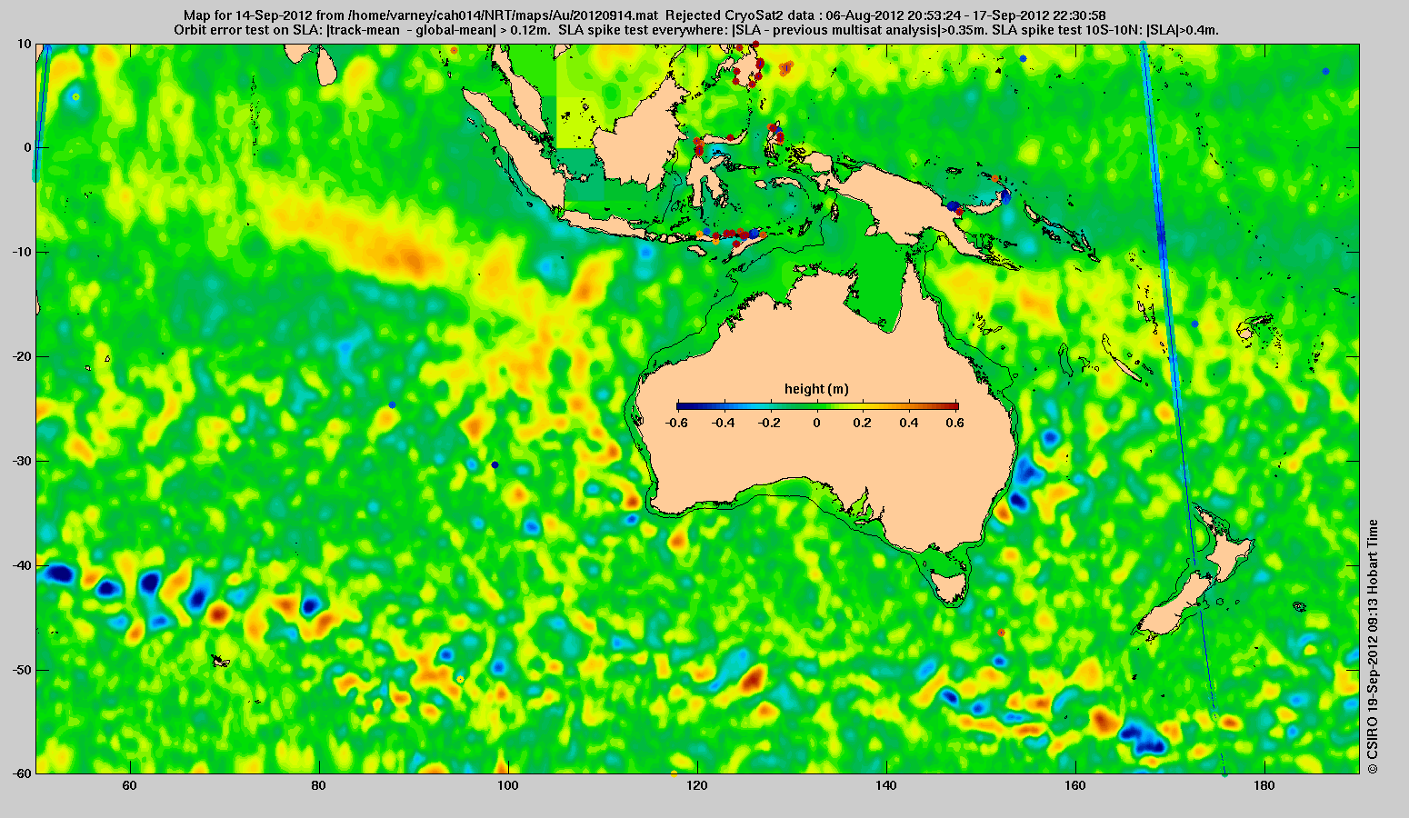
Task: Click latitude axis tick label "-30"
Action: pos(22,461)
